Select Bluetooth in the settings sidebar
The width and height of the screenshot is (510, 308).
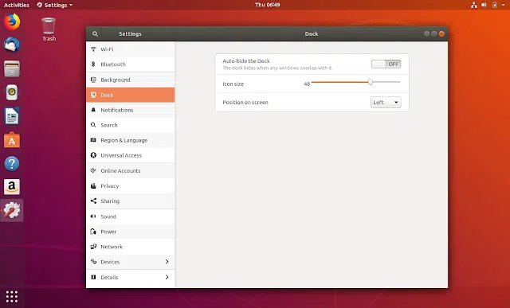[x=131, y=64]
